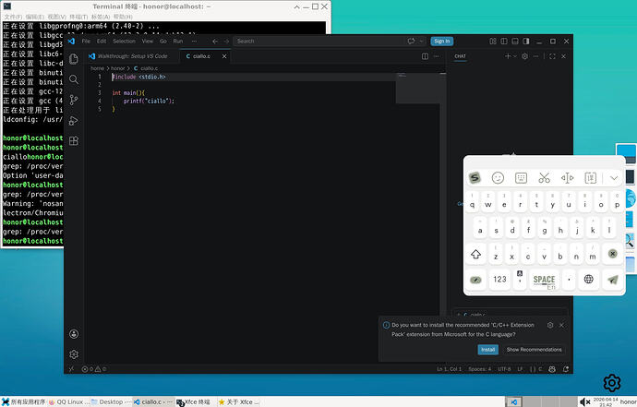Open the Run and Debug view
Image resolution: width=637 pixels, height=407 pixels.
point(74,121)
